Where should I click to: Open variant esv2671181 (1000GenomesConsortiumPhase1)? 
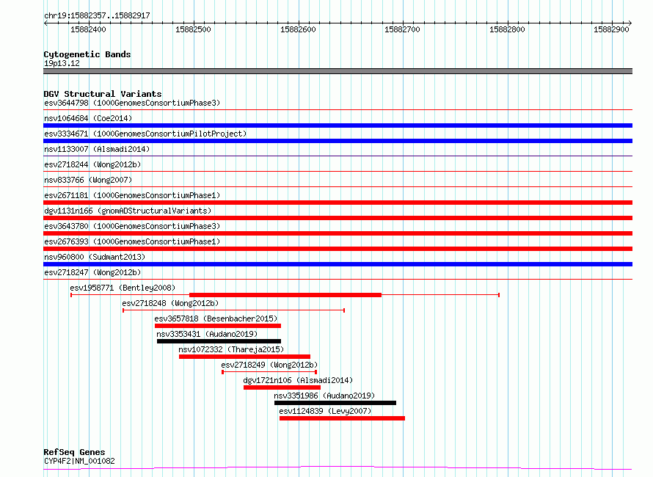[132, 195]
